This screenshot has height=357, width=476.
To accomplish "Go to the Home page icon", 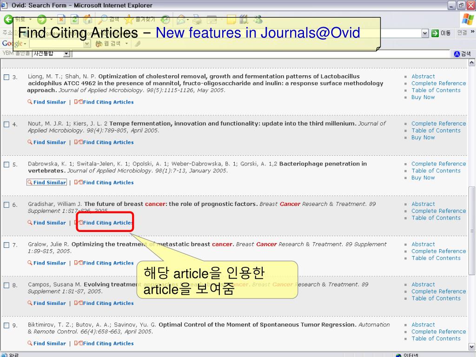I will tap(87, 20).
